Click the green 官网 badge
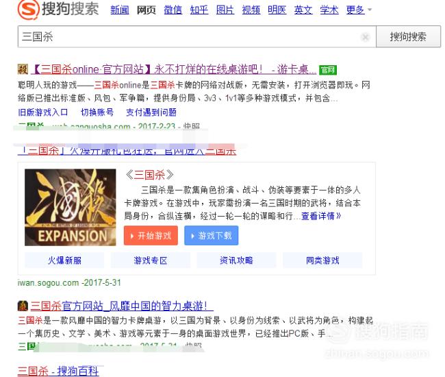 click(328, 70)
